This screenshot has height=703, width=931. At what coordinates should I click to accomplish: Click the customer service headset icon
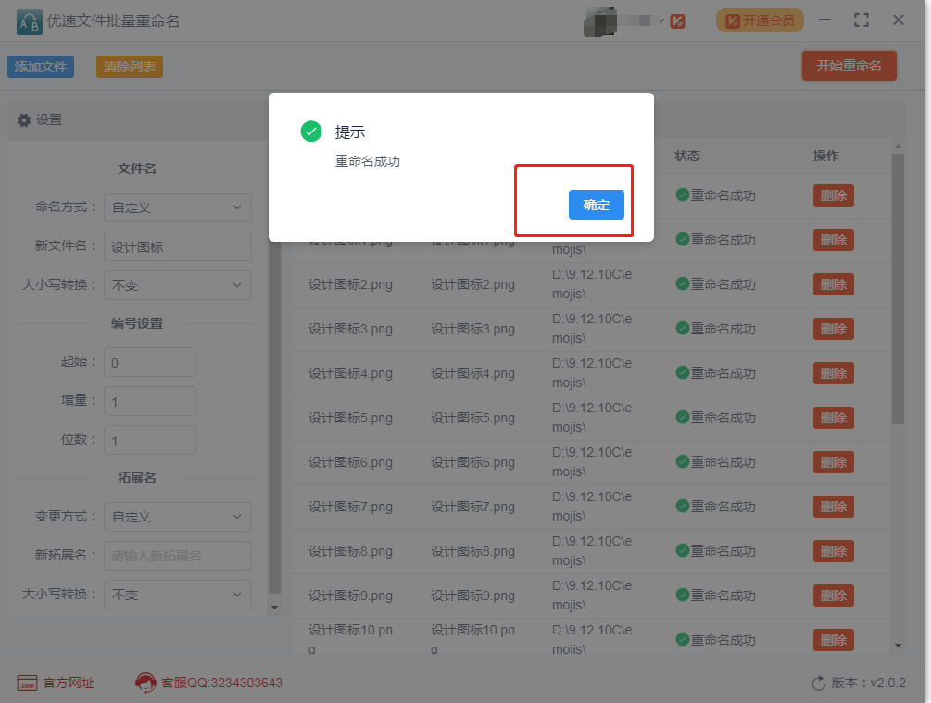pyautogui.click(x=145, y=683)
